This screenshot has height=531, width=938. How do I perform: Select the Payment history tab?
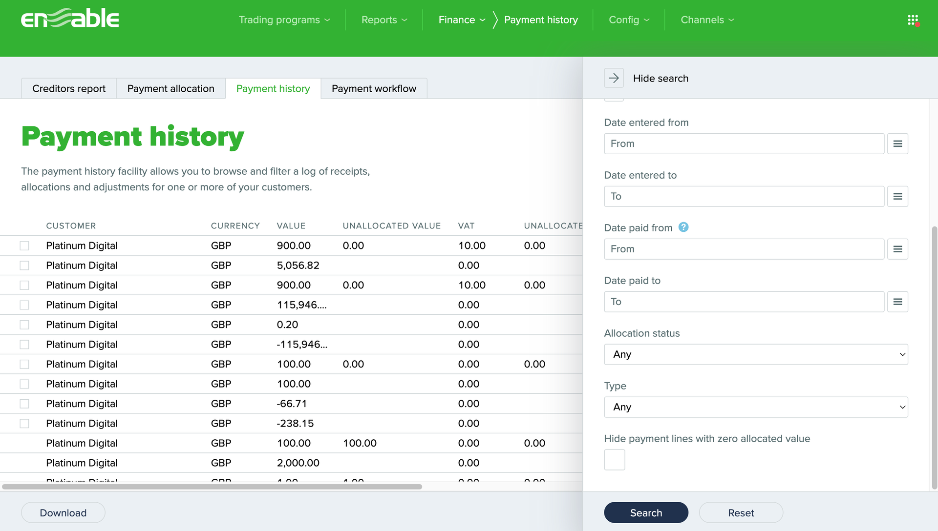(273, 88)
